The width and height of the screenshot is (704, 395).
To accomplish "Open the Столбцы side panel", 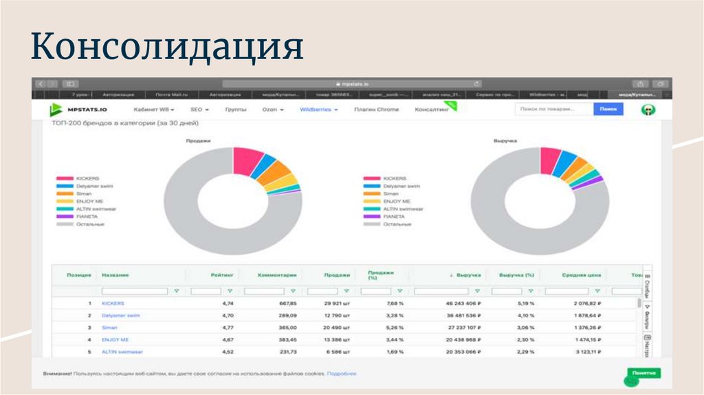I will pos(648,286).
